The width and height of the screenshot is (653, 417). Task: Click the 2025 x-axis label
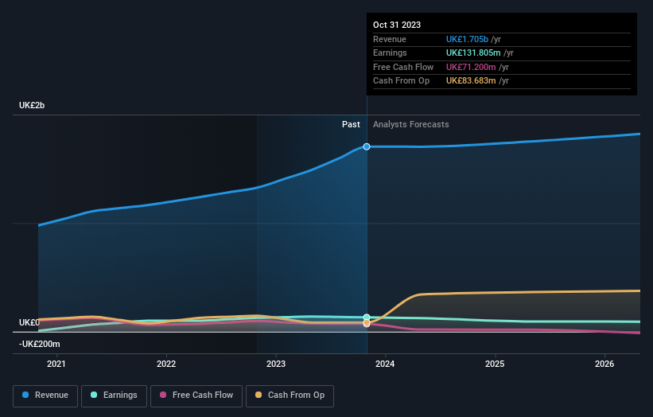[495, 364]
